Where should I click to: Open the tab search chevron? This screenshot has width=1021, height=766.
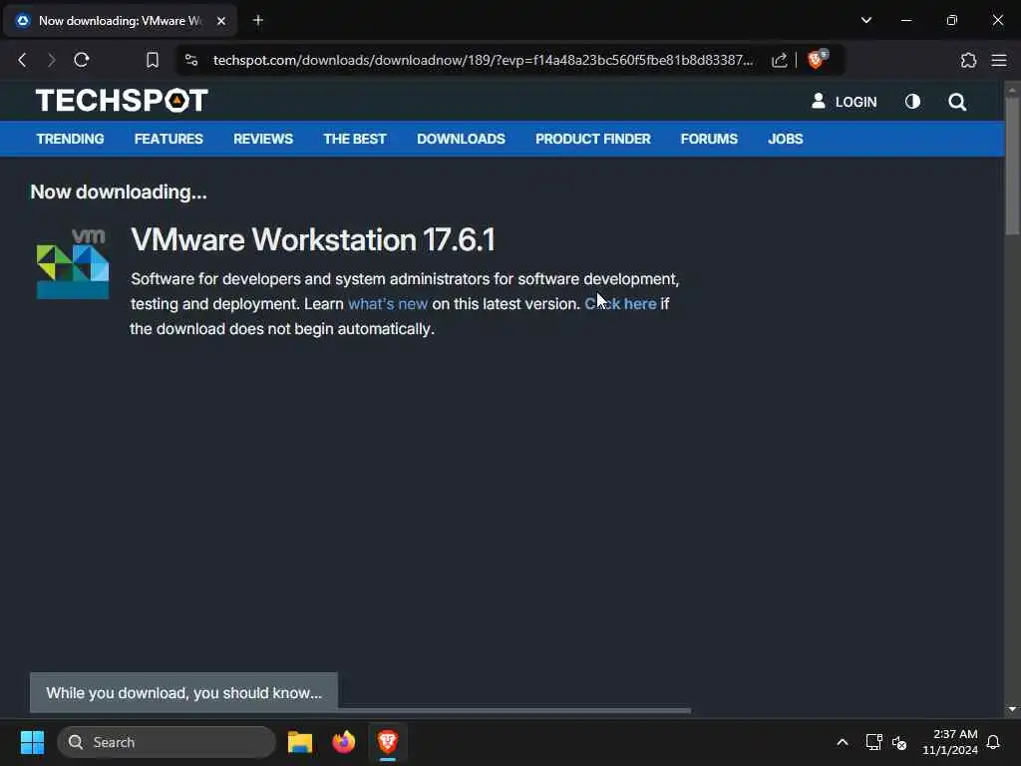click(x=866, y=20)
